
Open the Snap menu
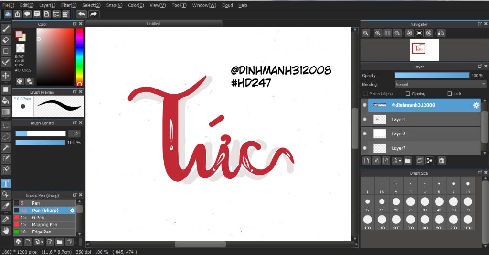pyautogui.click(x=115, y=5)
